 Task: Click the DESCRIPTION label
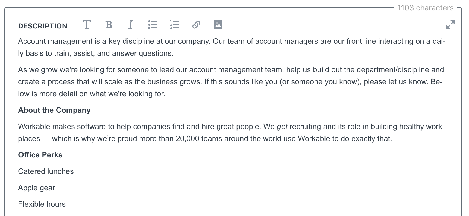click(43, 26)
